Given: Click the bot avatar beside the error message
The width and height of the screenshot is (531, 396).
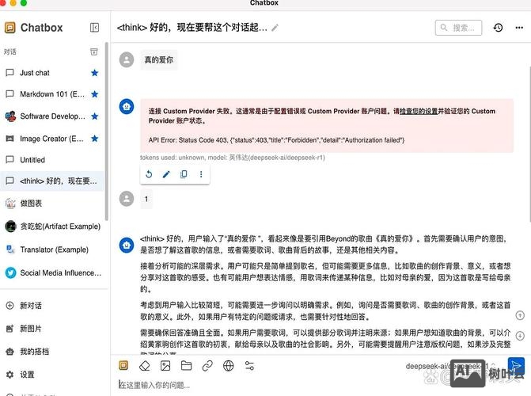Looking at the screenshot, I should tap(127, 106).
